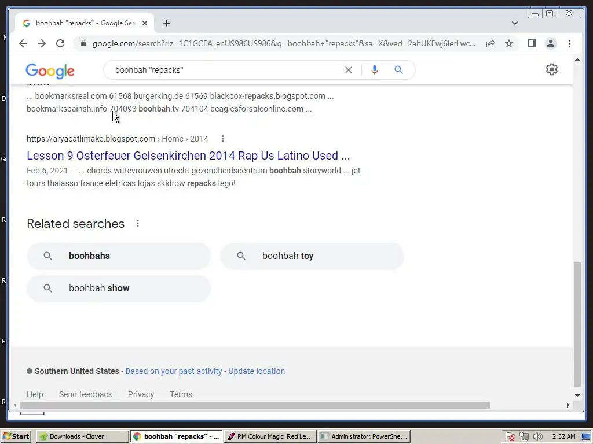Click Based on your past activity link

pyautogui.click(x=174, y=371)
